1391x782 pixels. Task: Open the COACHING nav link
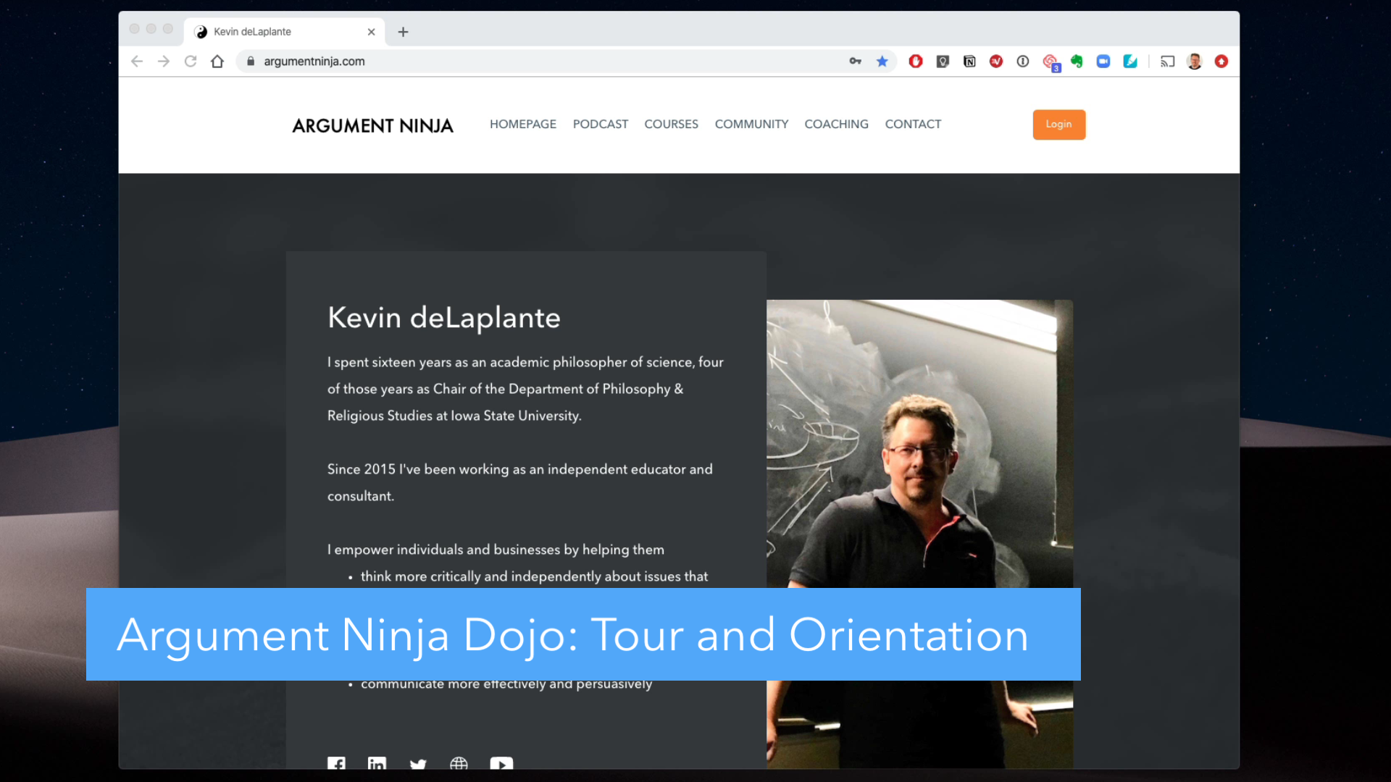pyautogui.click(x=836, y=125)
